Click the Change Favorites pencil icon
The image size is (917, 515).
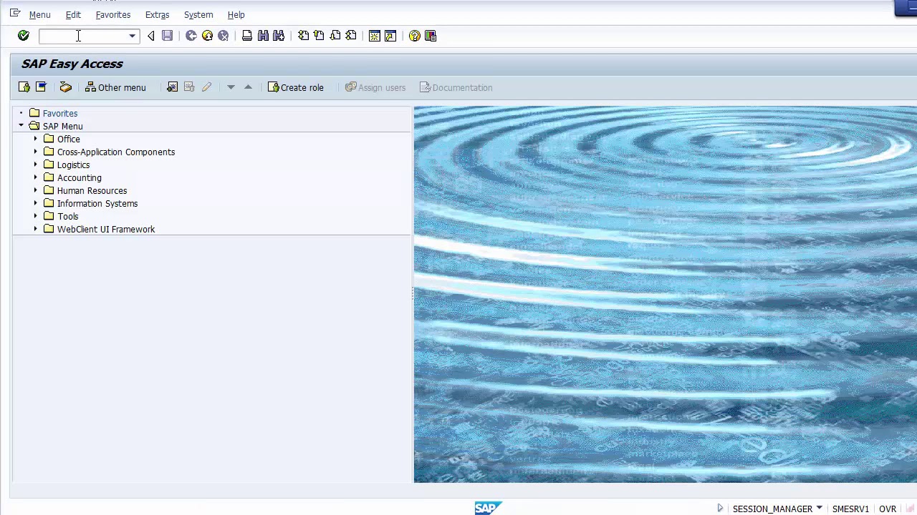coord(206,87)
